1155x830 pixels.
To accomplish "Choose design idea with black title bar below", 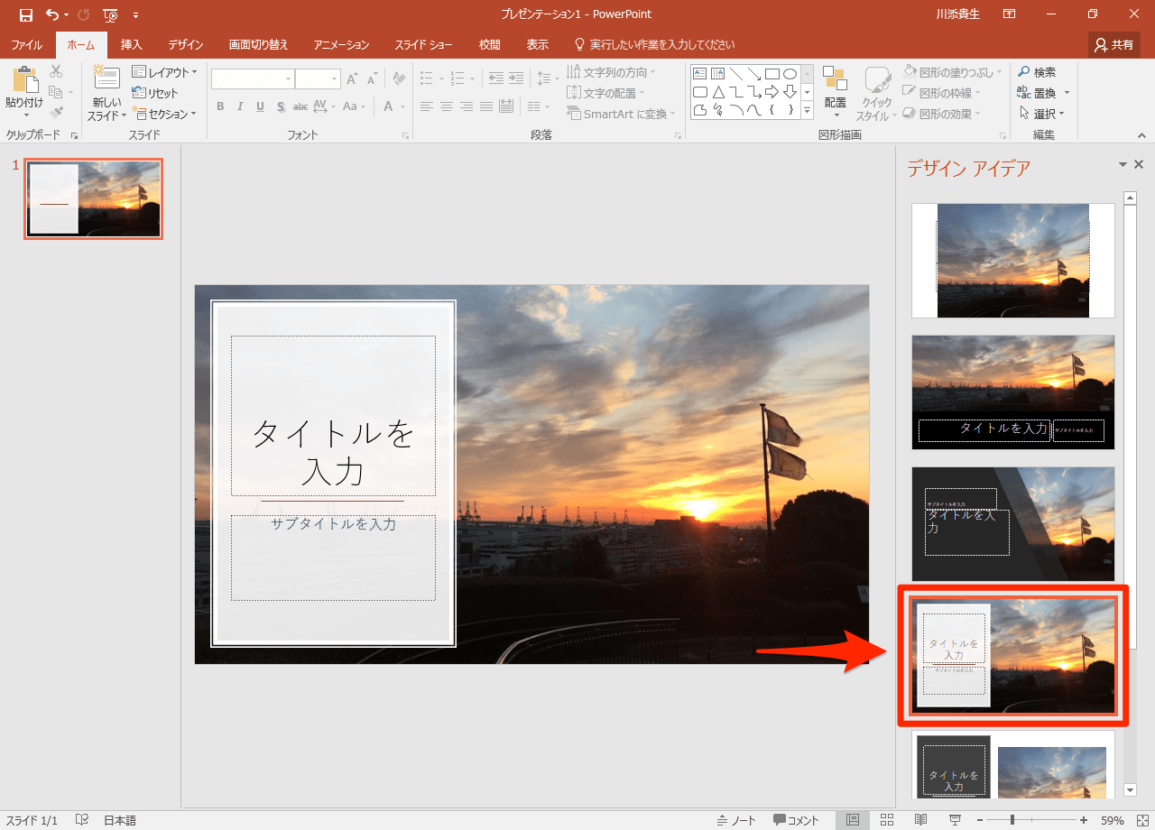I will click(1013, 392).
